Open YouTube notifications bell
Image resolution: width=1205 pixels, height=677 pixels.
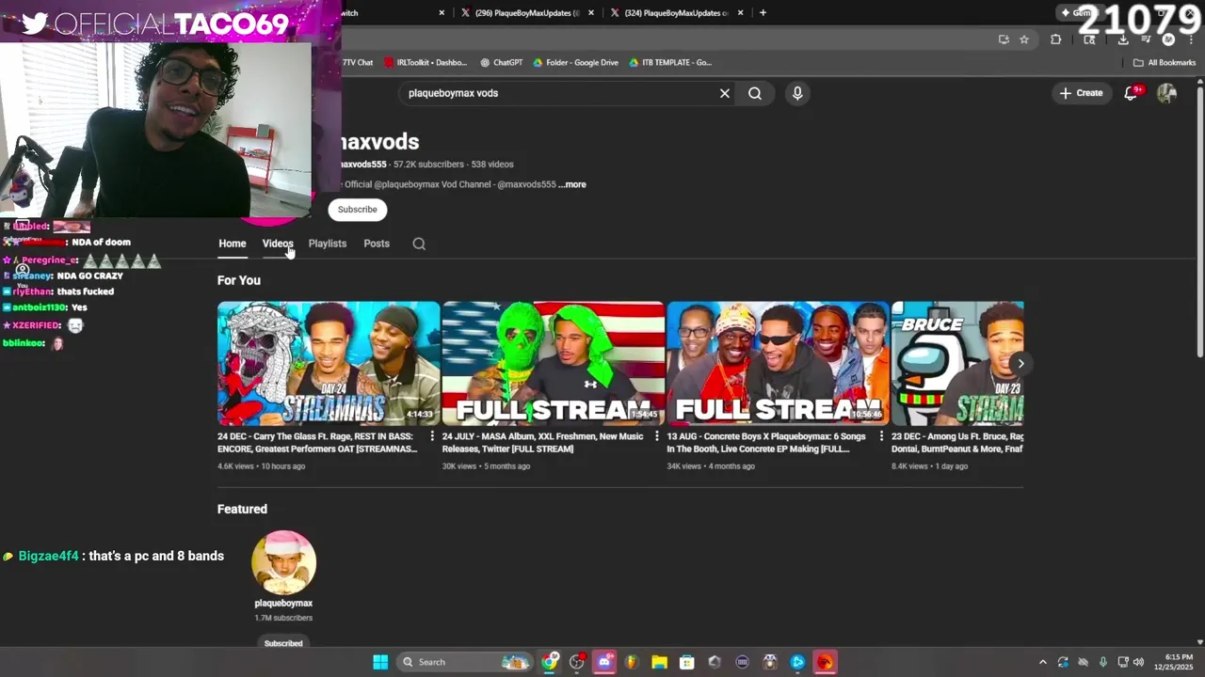[1132, 92]
